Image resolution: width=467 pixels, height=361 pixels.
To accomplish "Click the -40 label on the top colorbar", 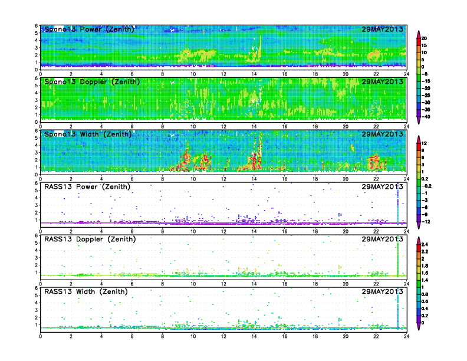I will 426,117.
